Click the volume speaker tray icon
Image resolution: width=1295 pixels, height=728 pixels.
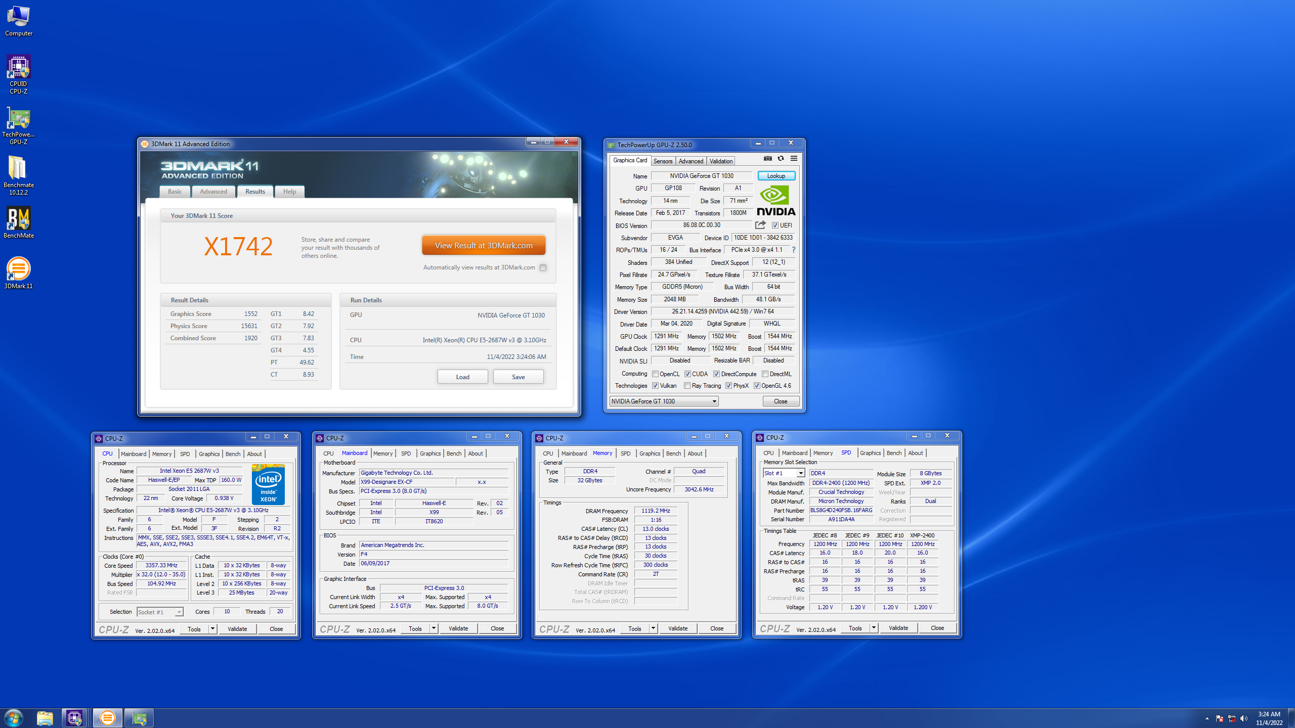pyautogui.click(x=1244, y=718)
